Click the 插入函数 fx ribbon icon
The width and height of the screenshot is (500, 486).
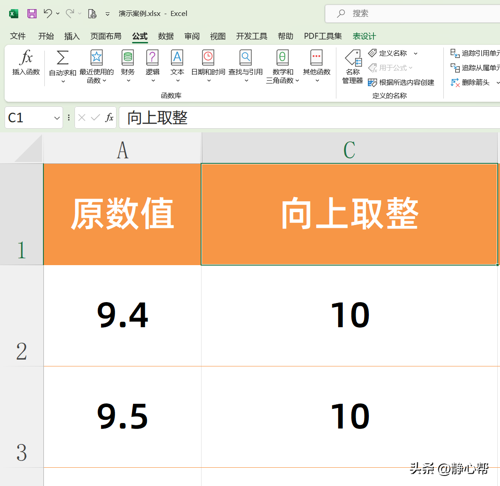tap(26, 57)
